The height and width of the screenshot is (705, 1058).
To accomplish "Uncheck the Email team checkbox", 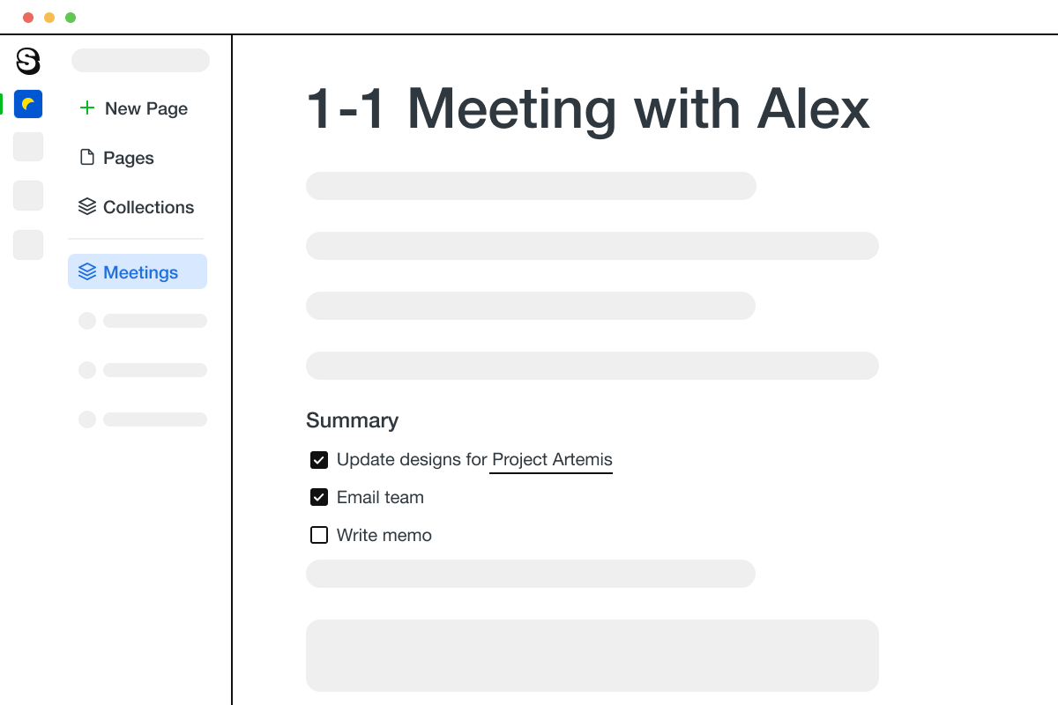I will tap(318, 497).
